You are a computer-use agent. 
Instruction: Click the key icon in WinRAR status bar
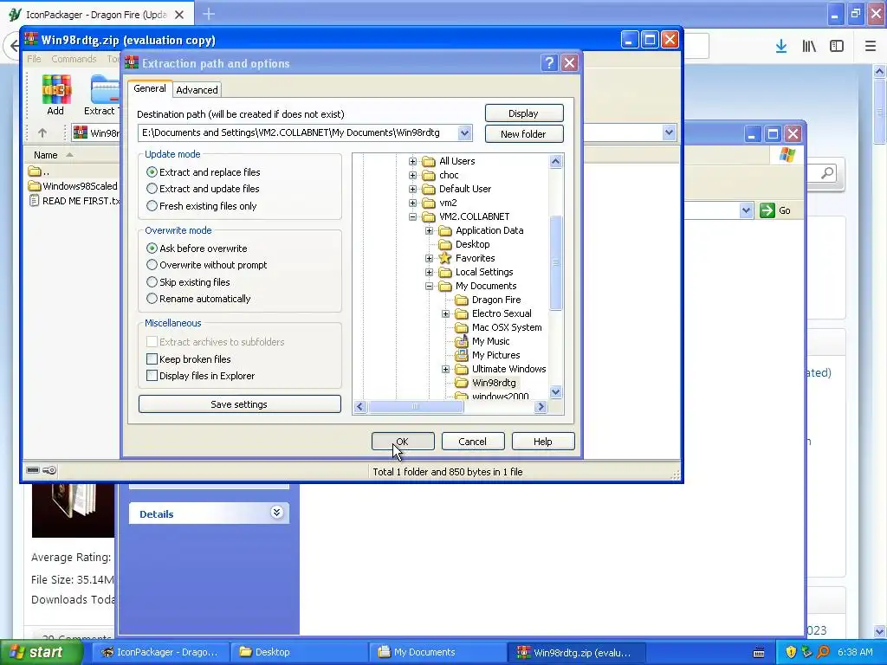click(x=49, y=470)
